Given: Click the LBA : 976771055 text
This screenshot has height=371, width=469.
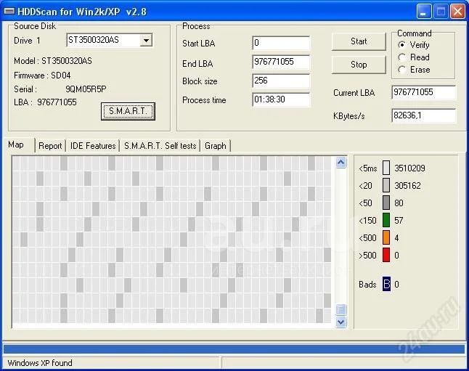Looking at the screenshot, I should click(x=45, y=102).
